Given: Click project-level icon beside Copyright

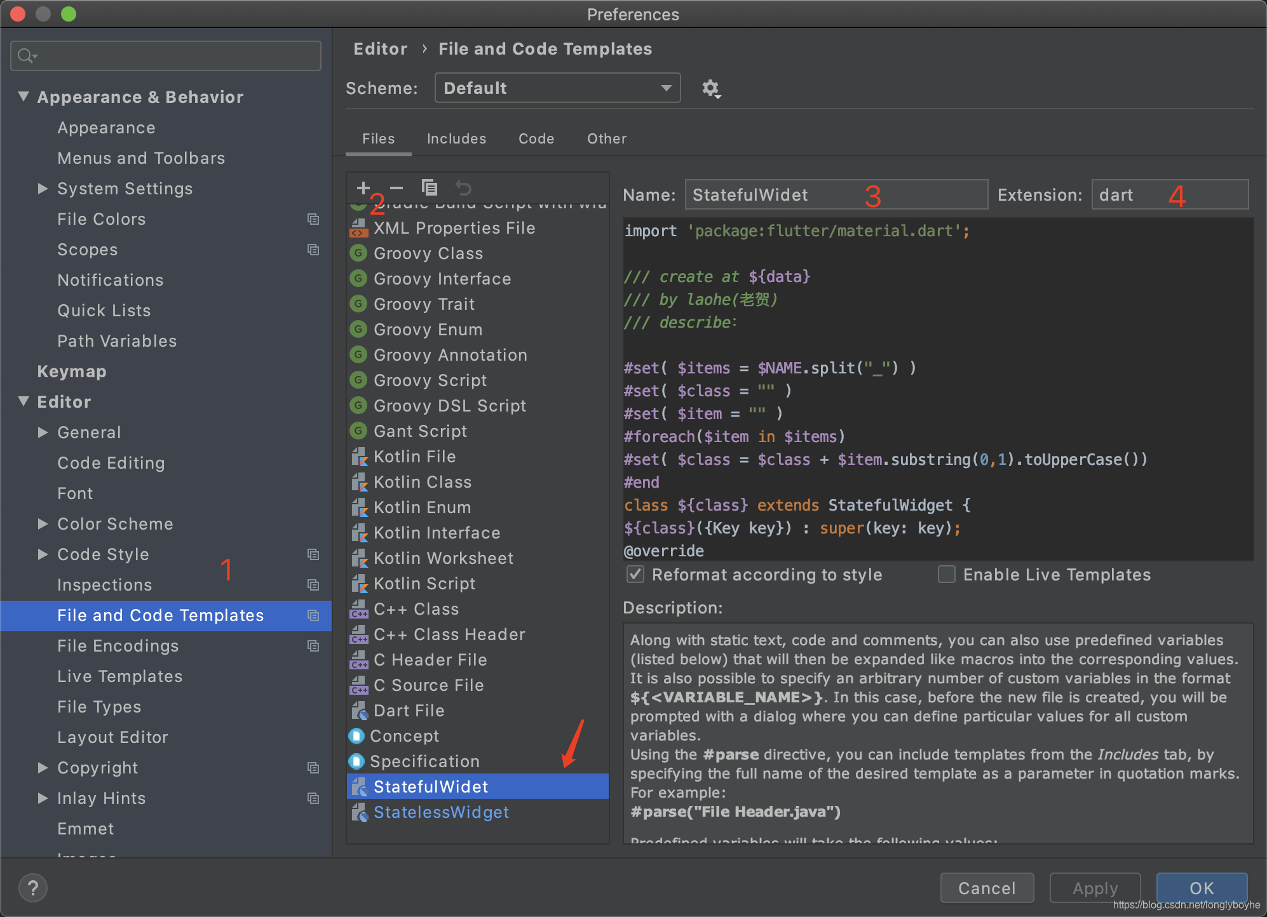Looking at the screenshot, I should coord(313,768).
